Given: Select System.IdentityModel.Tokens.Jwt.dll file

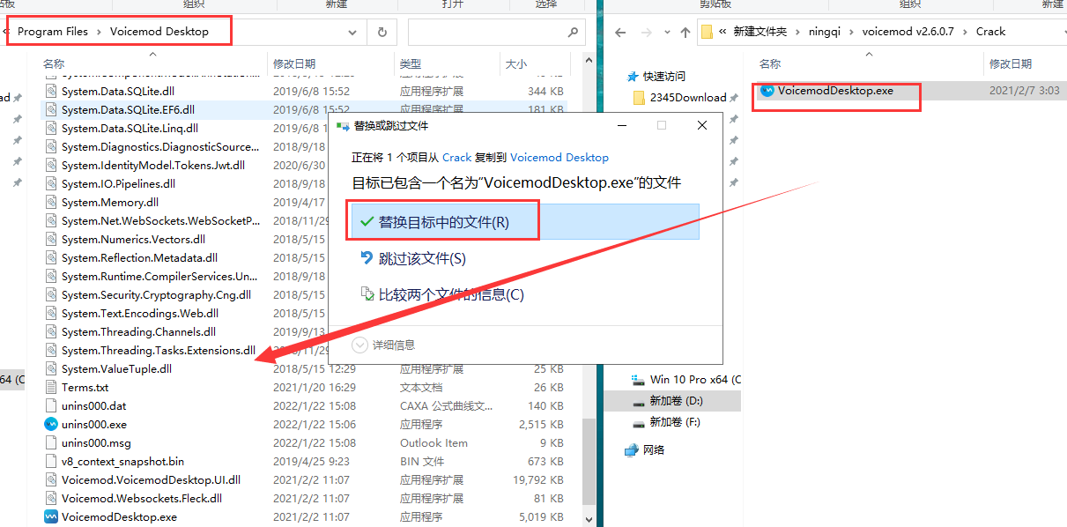Looking at the screenshot, I should 153,166.
